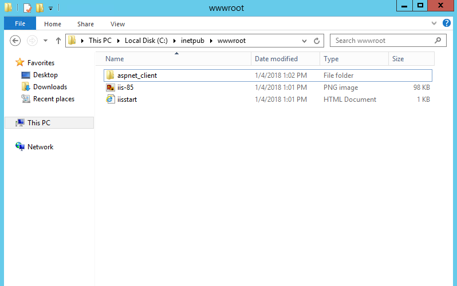Open recent locations dropdown beside Forward arrow
This screenshot has height=286, width=457.
click(x=45, y=41)
